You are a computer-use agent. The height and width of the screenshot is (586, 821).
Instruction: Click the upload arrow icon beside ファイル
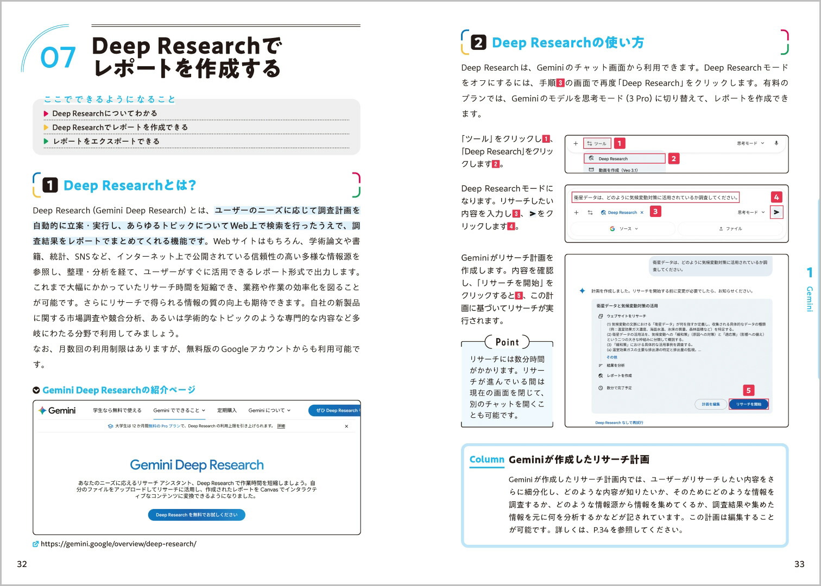click(721, 228)
